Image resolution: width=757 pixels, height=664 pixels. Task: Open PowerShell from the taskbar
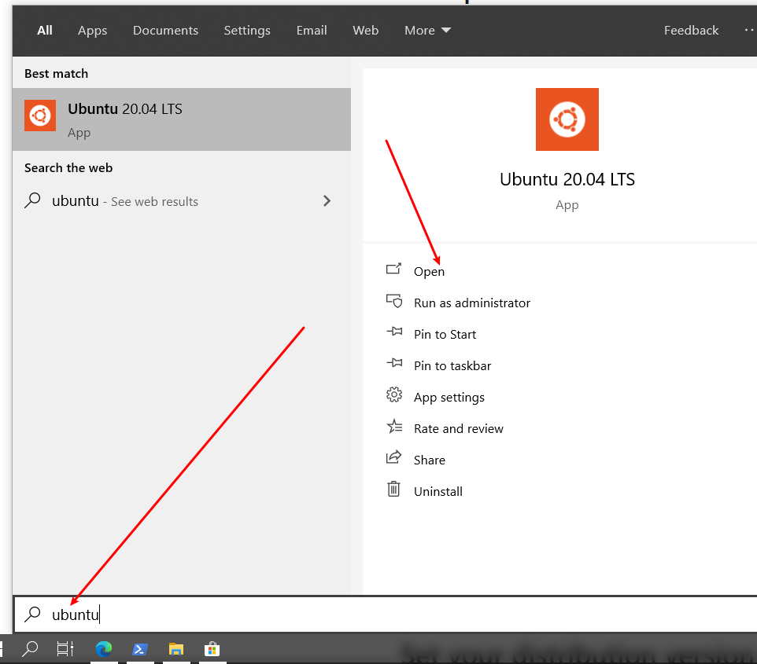tap(140, 649)
